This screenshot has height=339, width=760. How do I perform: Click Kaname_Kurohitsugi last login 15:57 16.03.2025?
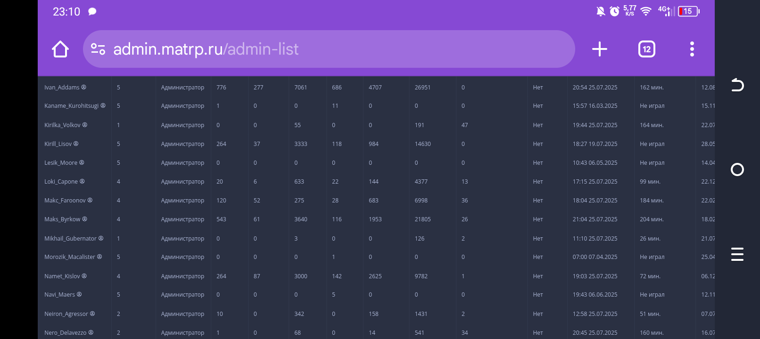pyautogui.click(x=595, y=106)
